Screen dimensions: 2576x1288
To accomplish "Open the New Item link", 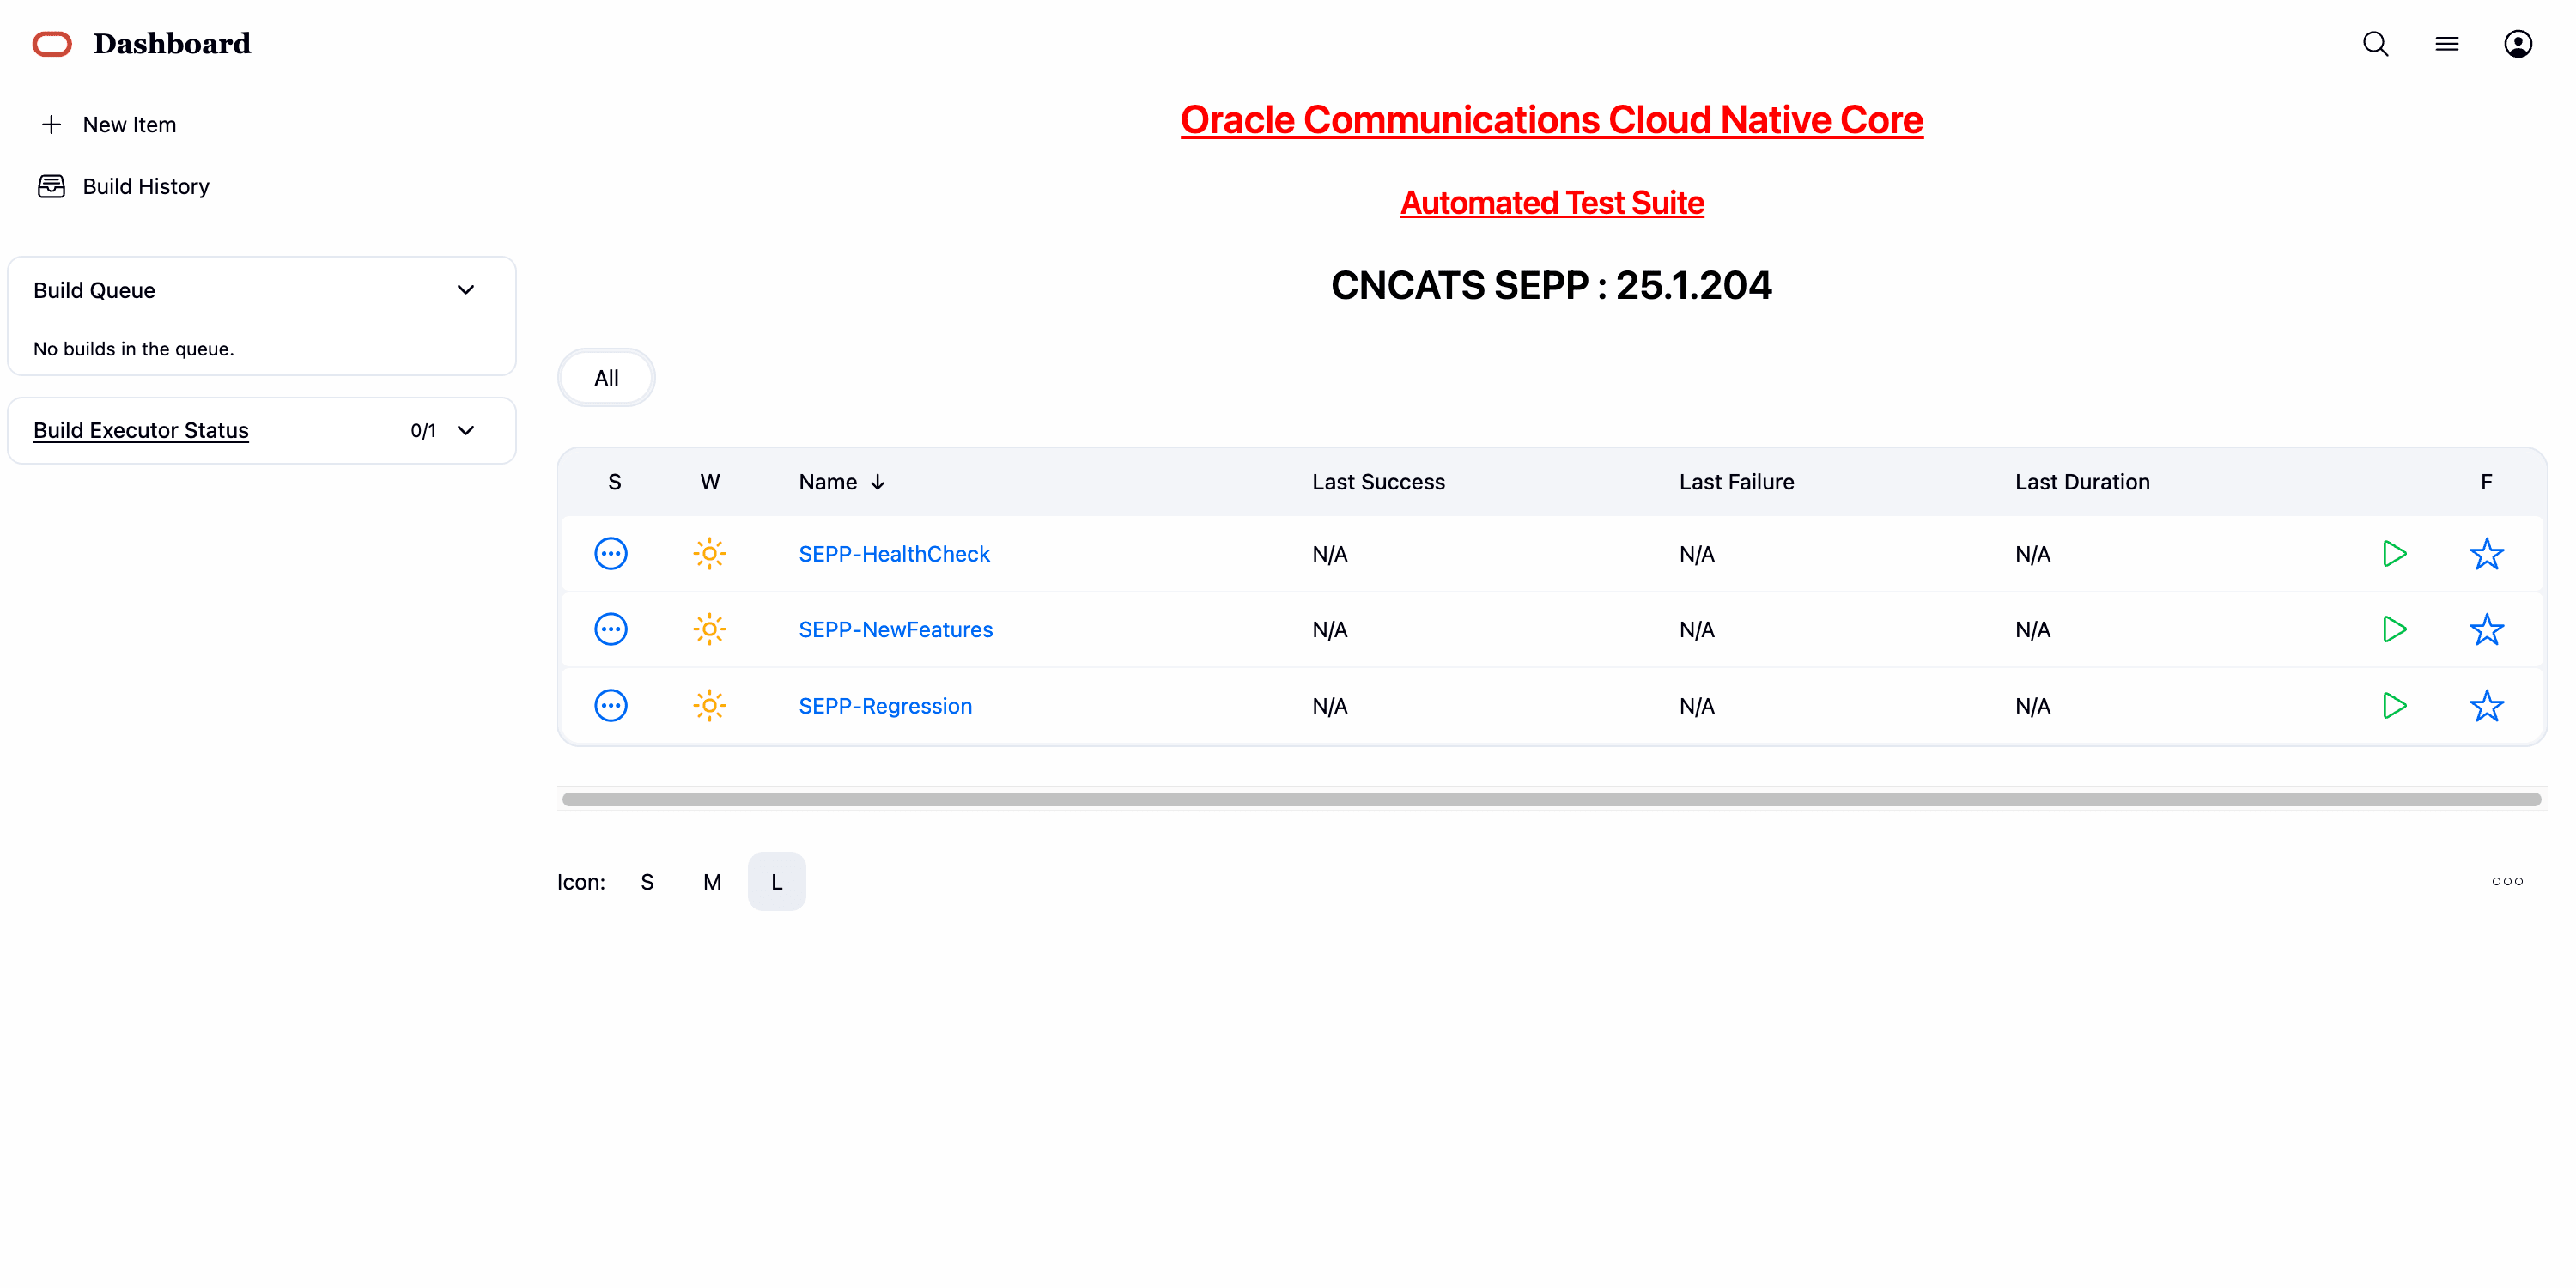I will (129, 124).
